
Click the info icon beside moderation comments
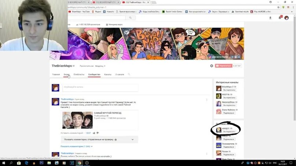(x=116, y=140)
